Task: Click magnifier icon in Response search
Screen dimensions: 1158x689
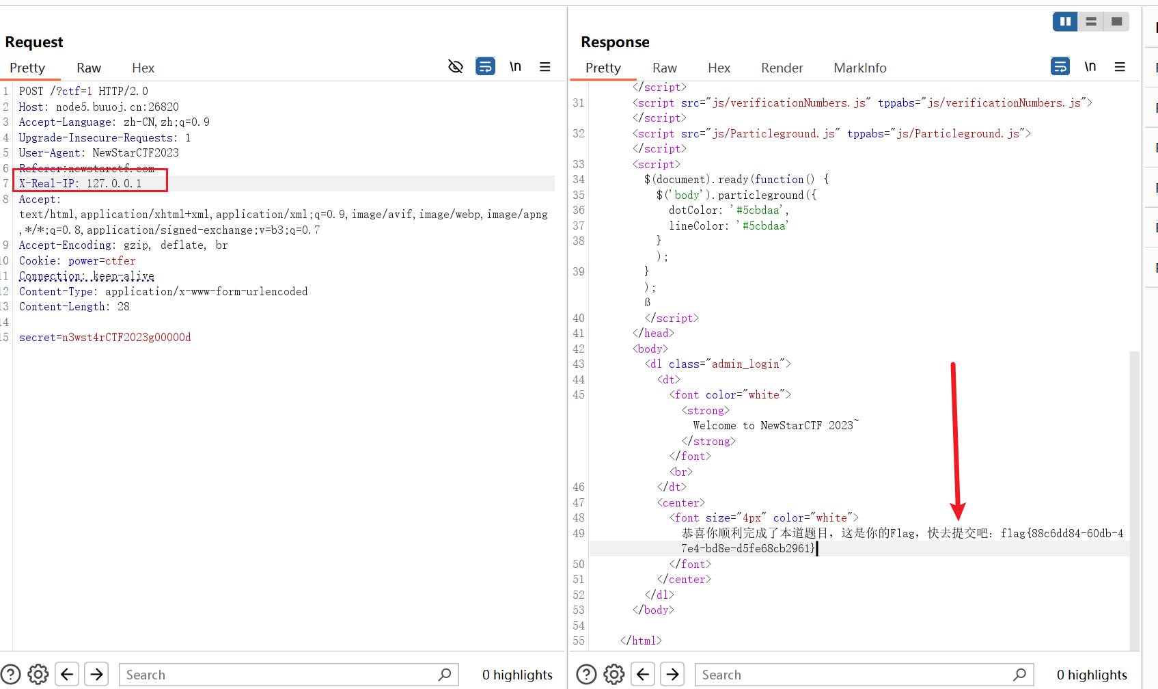Action: tap(1020, 675)
